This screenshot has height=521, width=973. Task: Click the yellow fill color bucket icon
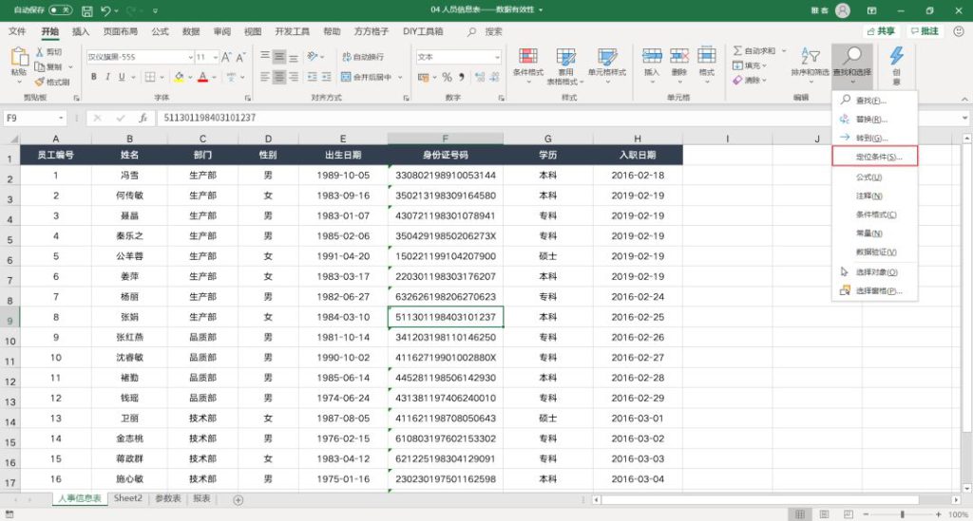click(x=180, y=77)
